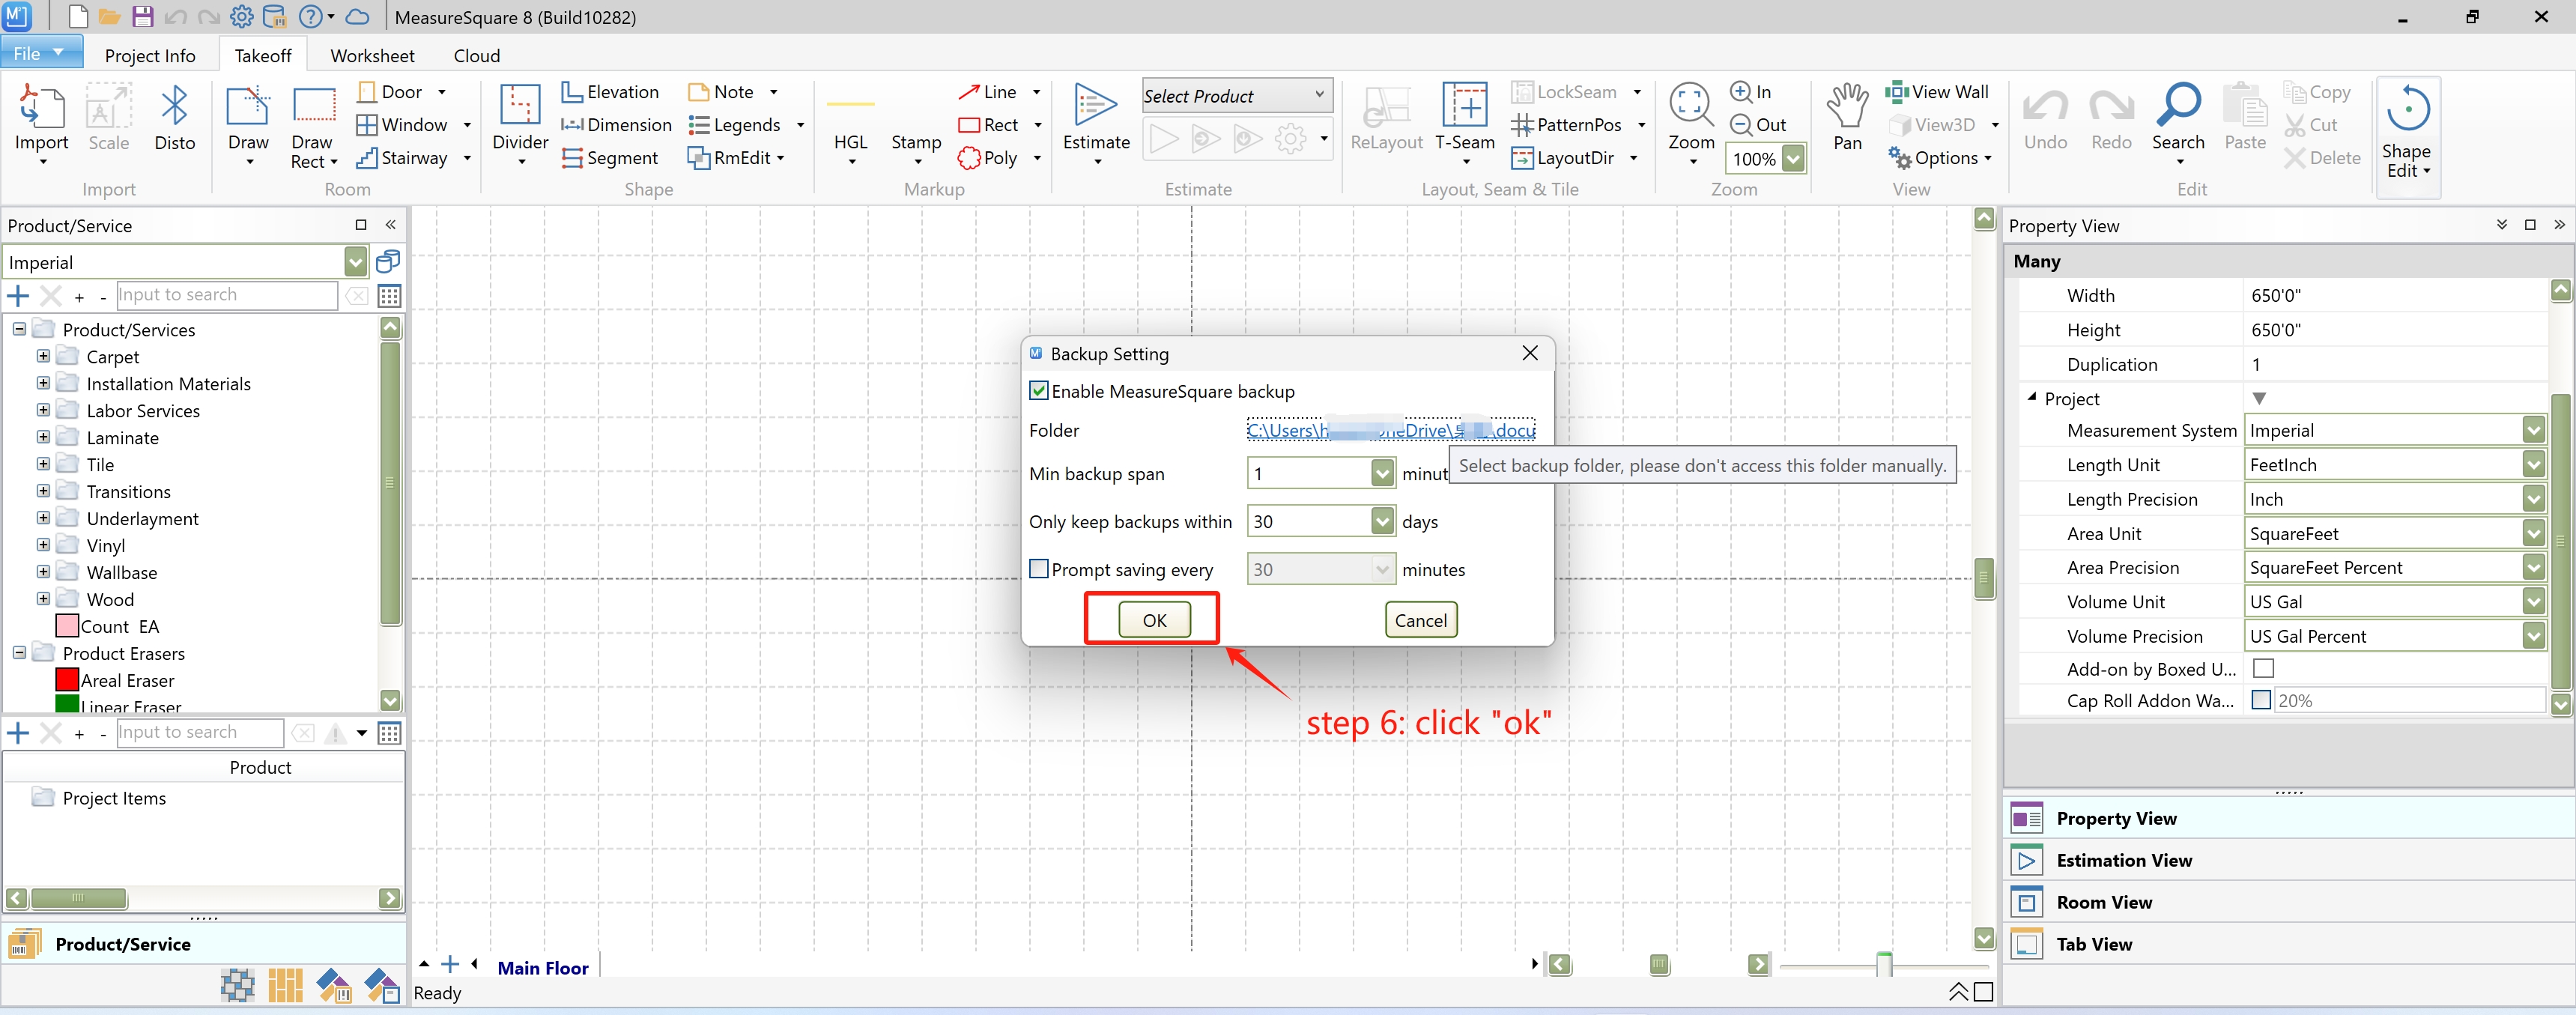Toggle Add-on by Boxed checkbox

tap(2263, 668)
